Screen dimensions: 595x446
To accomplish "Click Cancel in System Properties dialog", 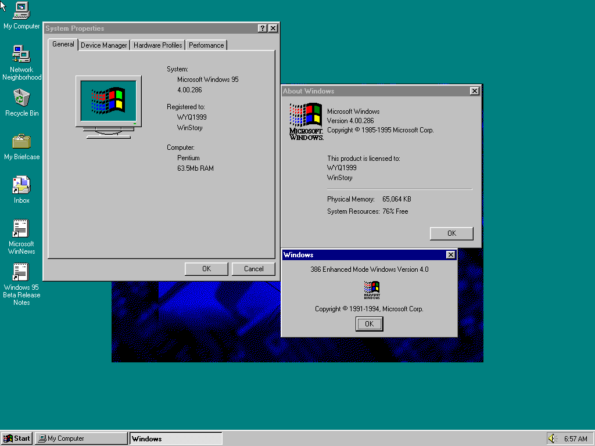I will pyautogui.click(x=253, y=269).
